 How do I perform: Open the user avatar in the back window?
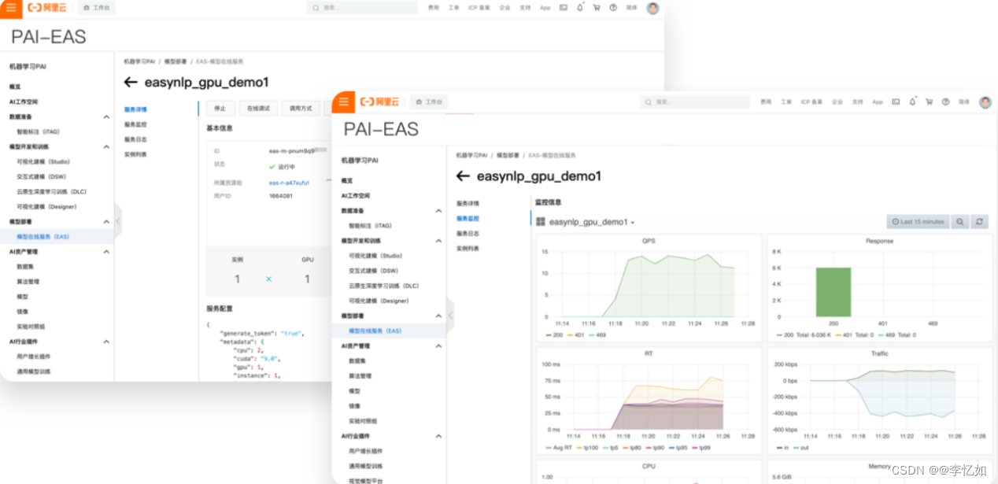pos(652,8)
